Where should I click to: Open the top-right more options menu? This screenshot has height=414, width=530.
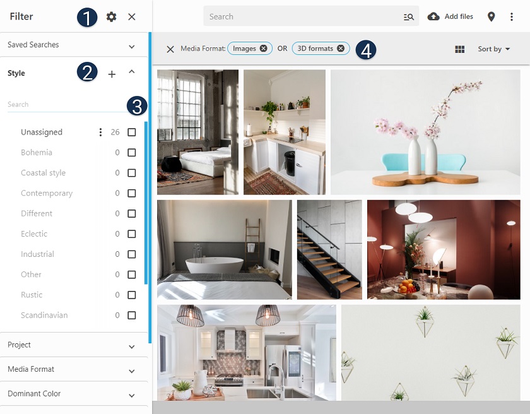click(512, 17)
